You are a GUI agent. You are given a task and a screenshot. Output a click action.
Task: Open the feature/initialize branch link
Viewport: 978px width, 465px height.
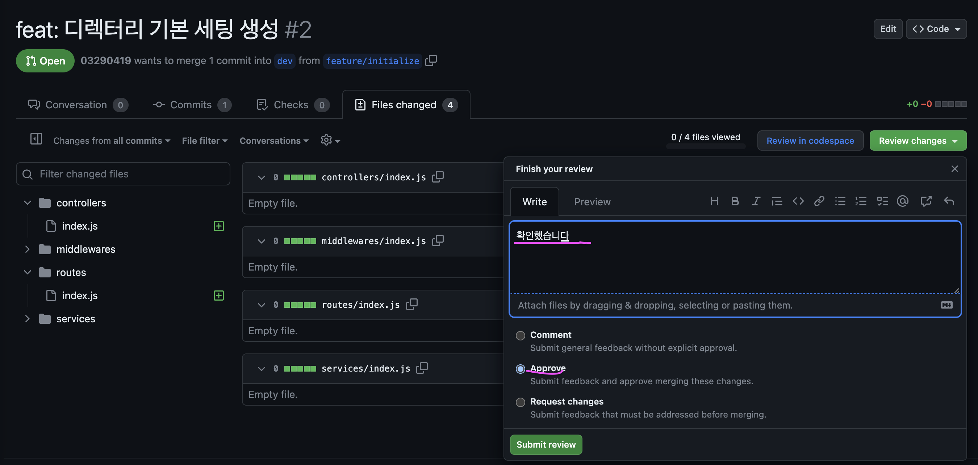372,61
